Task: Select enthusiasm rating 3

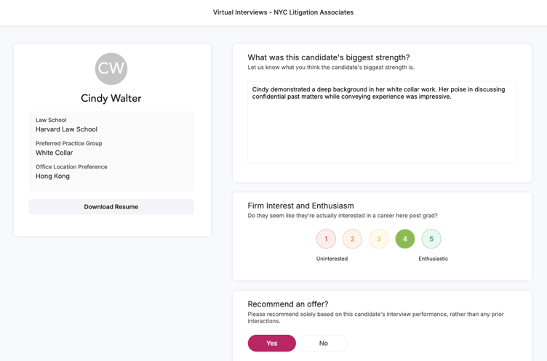Action: 378,239
